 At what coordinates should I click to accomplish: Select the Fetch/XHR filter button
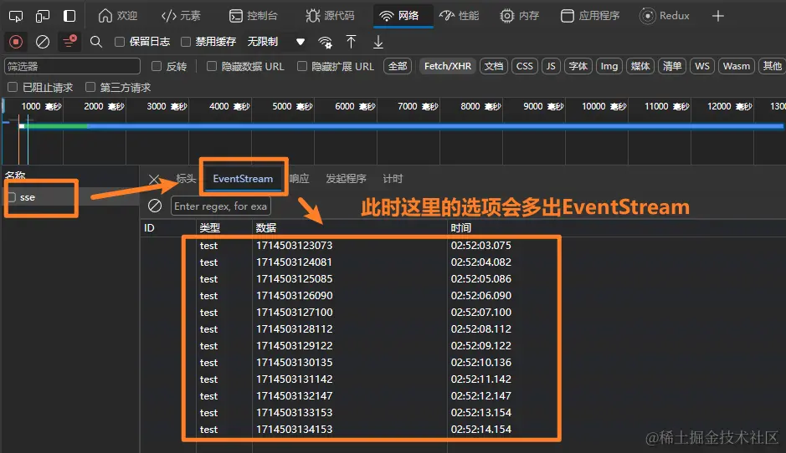448,66
